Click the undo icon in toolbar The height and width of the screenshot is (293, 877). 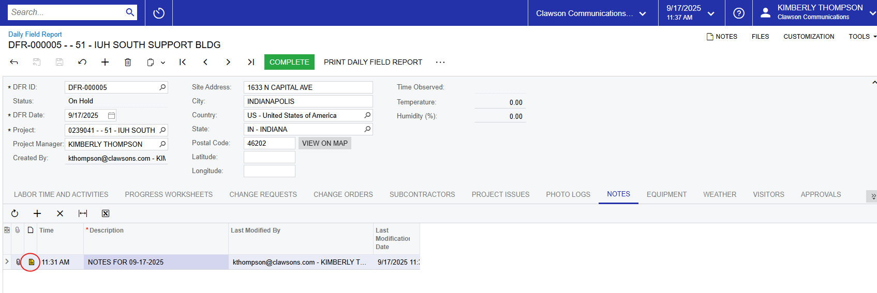point(82,62)
